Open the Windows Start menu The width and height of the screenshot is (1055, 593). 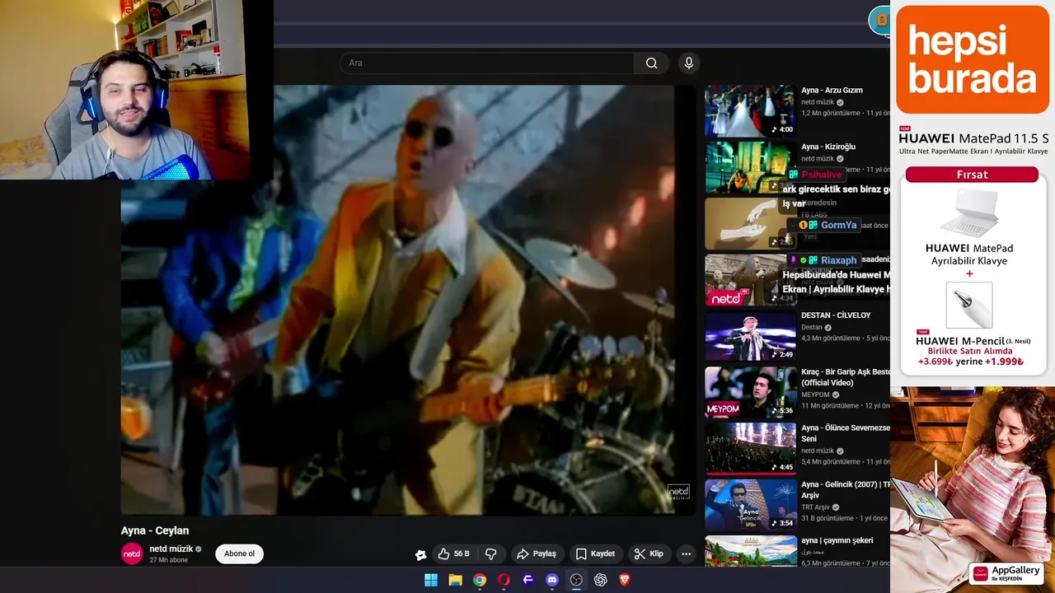[431, 580]
